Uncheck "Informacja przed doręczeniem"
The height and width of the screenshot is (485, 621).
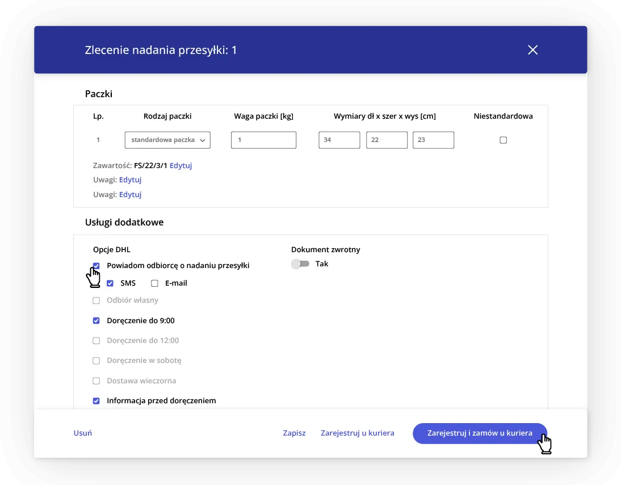coord(96,400)
